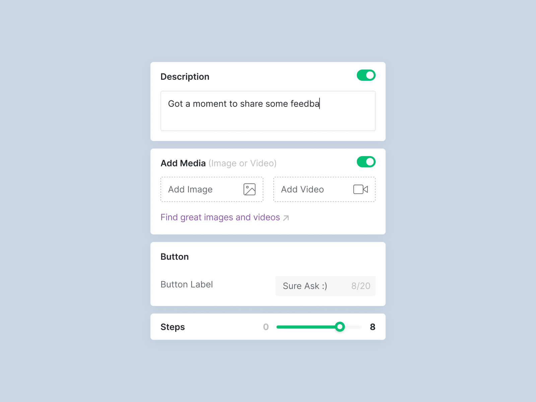536x402 pixels.
Task: Click the green filled part of the Steps track
Action: 305,327
